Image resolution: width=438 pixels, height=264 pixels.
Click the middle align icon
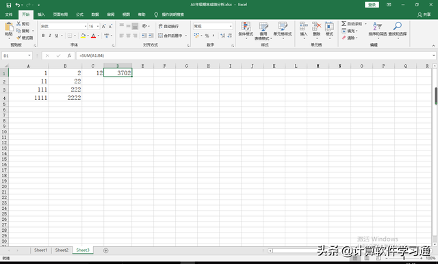(x=128, y=26)
